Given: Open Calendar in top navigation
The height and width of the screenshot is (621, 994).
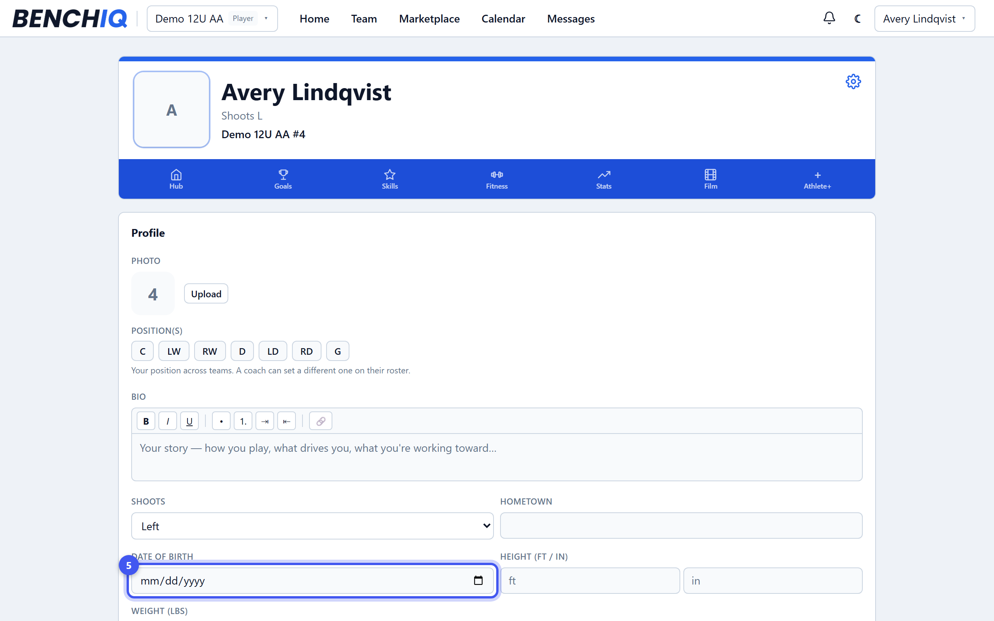Looking at the screenshot, I should pos(503,19).
